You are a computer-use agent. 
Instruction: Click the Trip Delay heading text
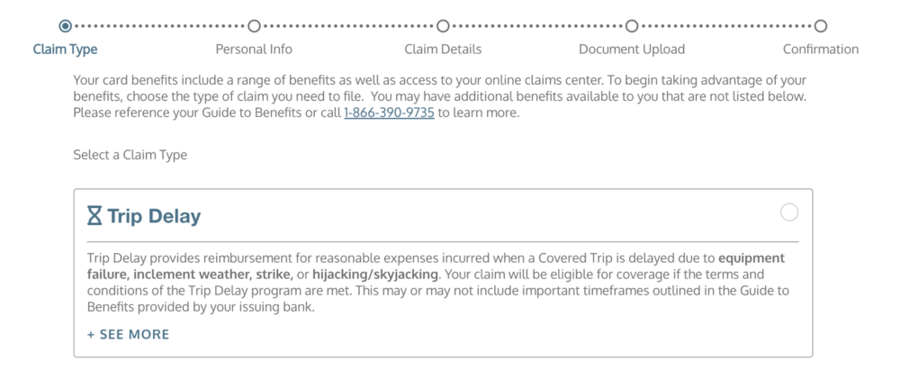[x=154, y=216]
